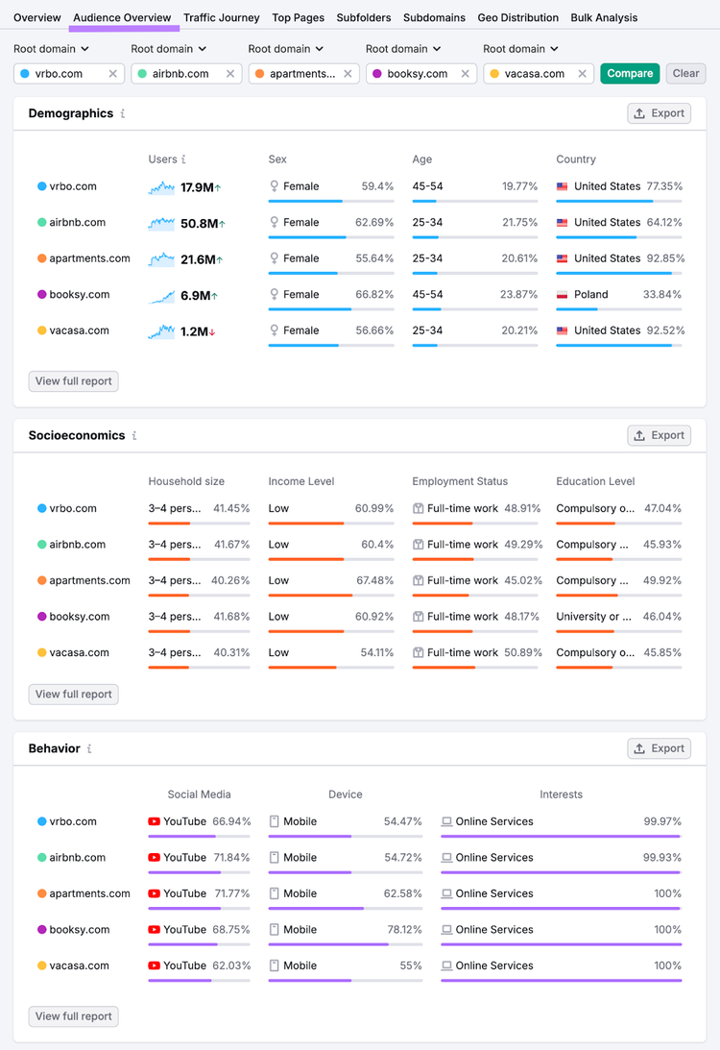Remove airbnb.com with its X icon
720x1050 pixels.
pyautogui.click(x=230, y=74)
